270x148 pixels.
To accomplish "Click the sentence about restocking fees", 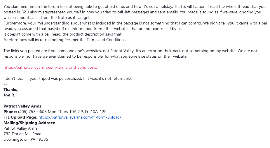I will point(65,40).
